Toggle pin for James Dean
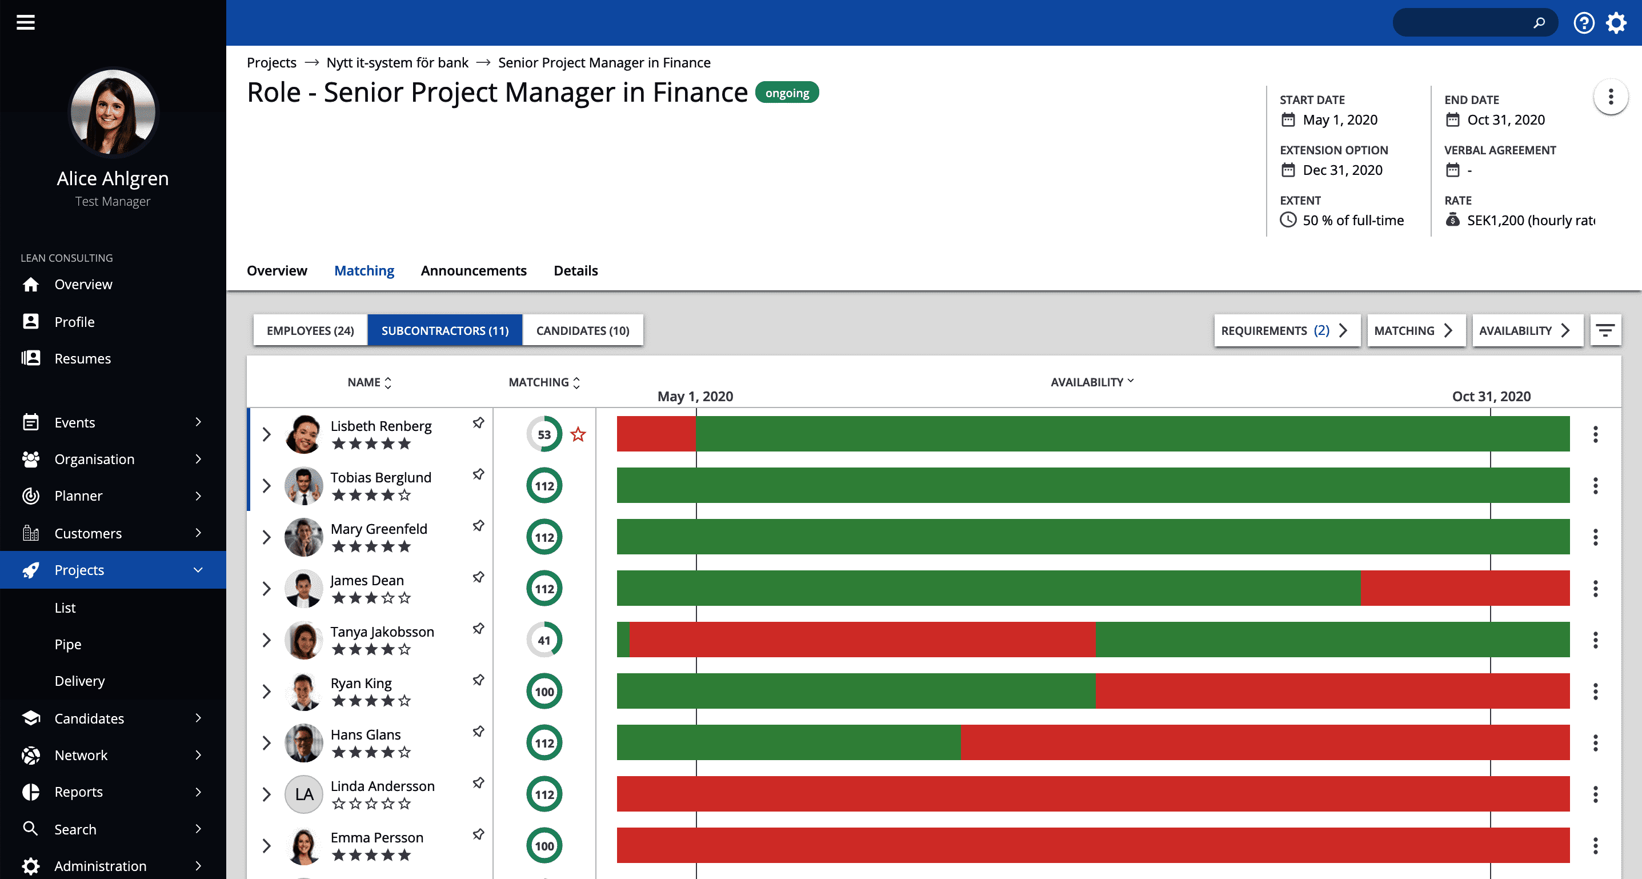 tap(478, 577)
